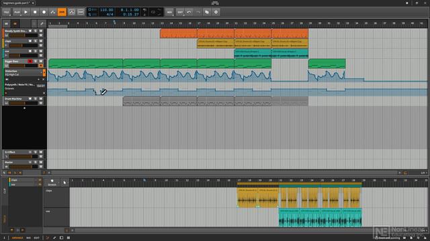430x241 pixels.
Task: Click bar 29 on the arranger ruler
Action: point(310,23)
